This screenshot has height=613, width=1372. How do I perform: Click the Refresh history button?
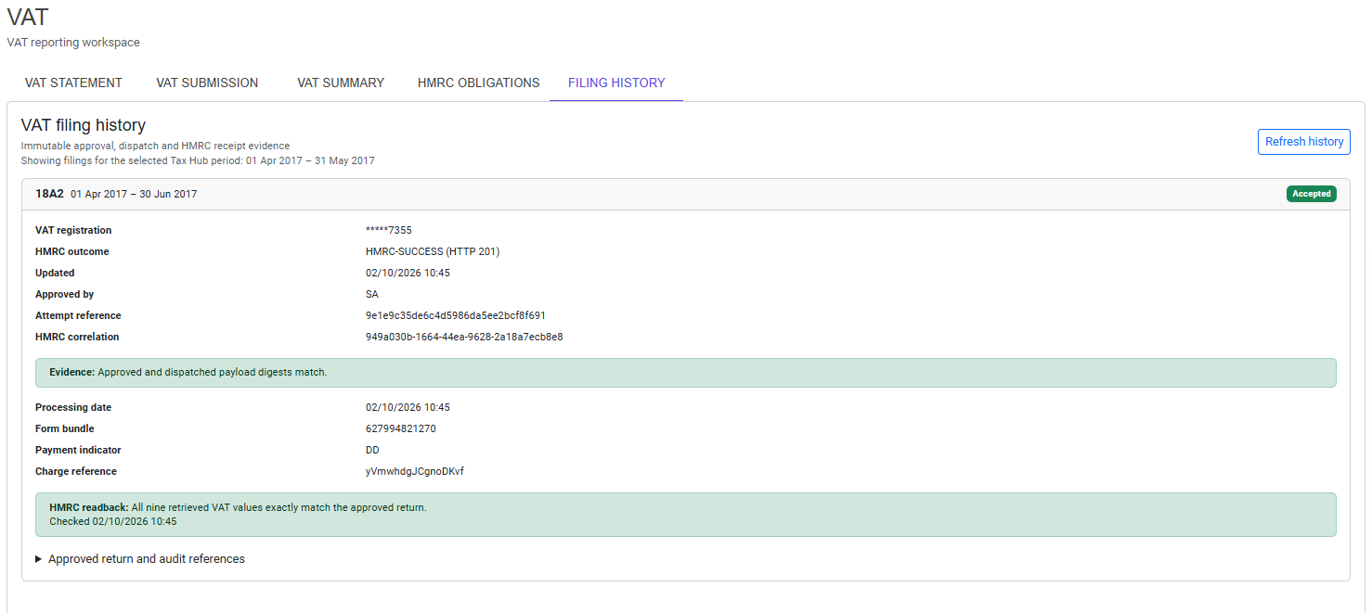click(x=1304, y=142)
